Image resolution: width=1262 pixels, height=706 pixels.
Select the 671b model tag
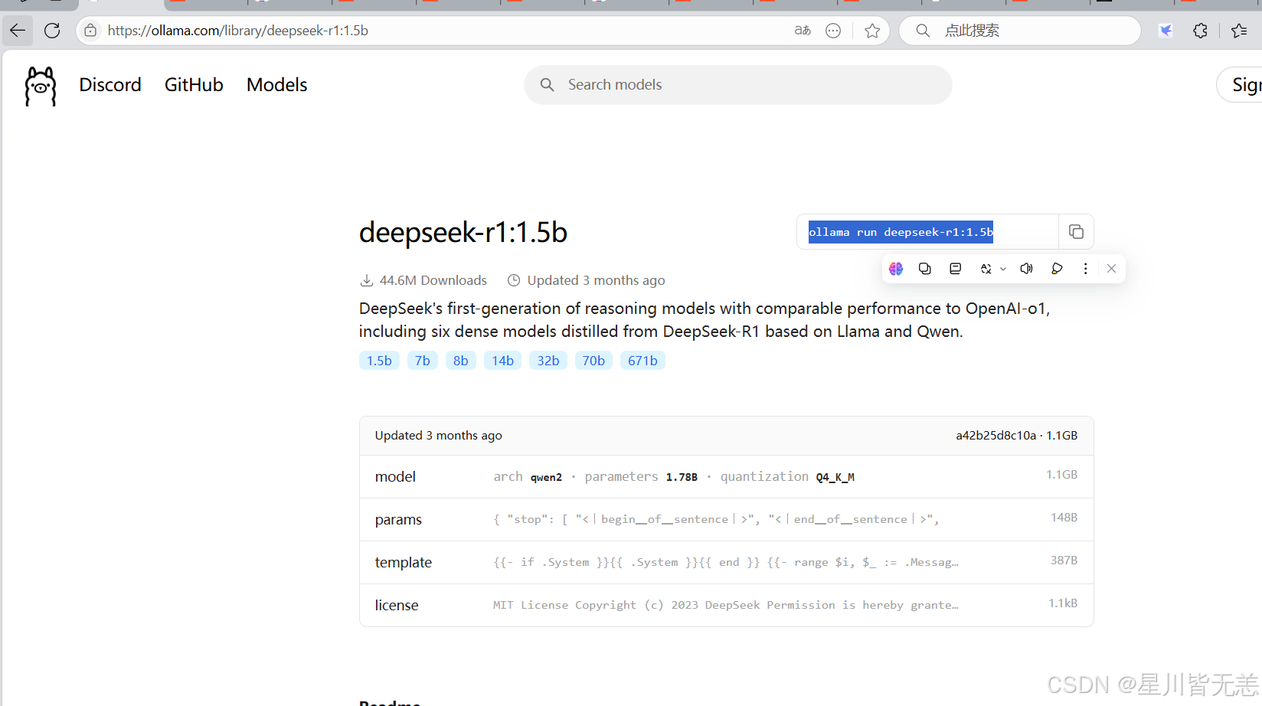click(x=642, y=361)
